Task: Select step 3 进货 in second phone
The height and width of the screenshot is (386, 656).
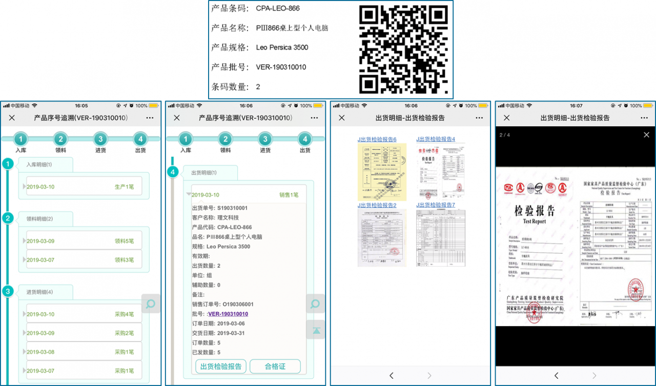Action: [x=265, y=143]
